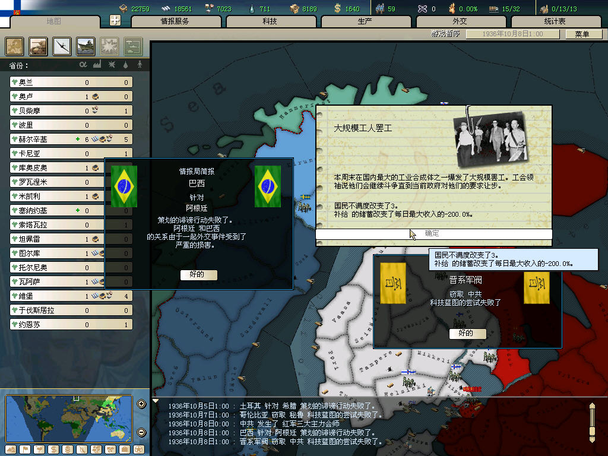Select province 托尔尼奥 in the list

(x=58, y=268)
